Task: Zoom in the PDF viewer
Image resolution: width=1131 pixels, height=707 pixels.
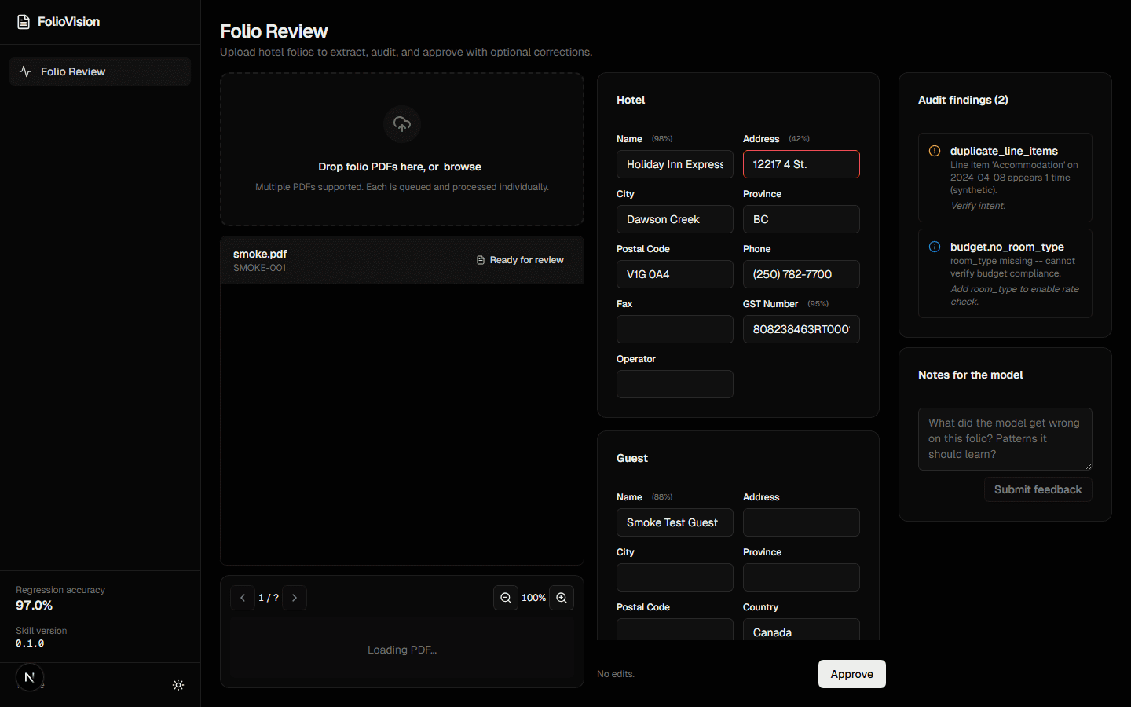Action: pyautogui.click(x=562, y=598)
